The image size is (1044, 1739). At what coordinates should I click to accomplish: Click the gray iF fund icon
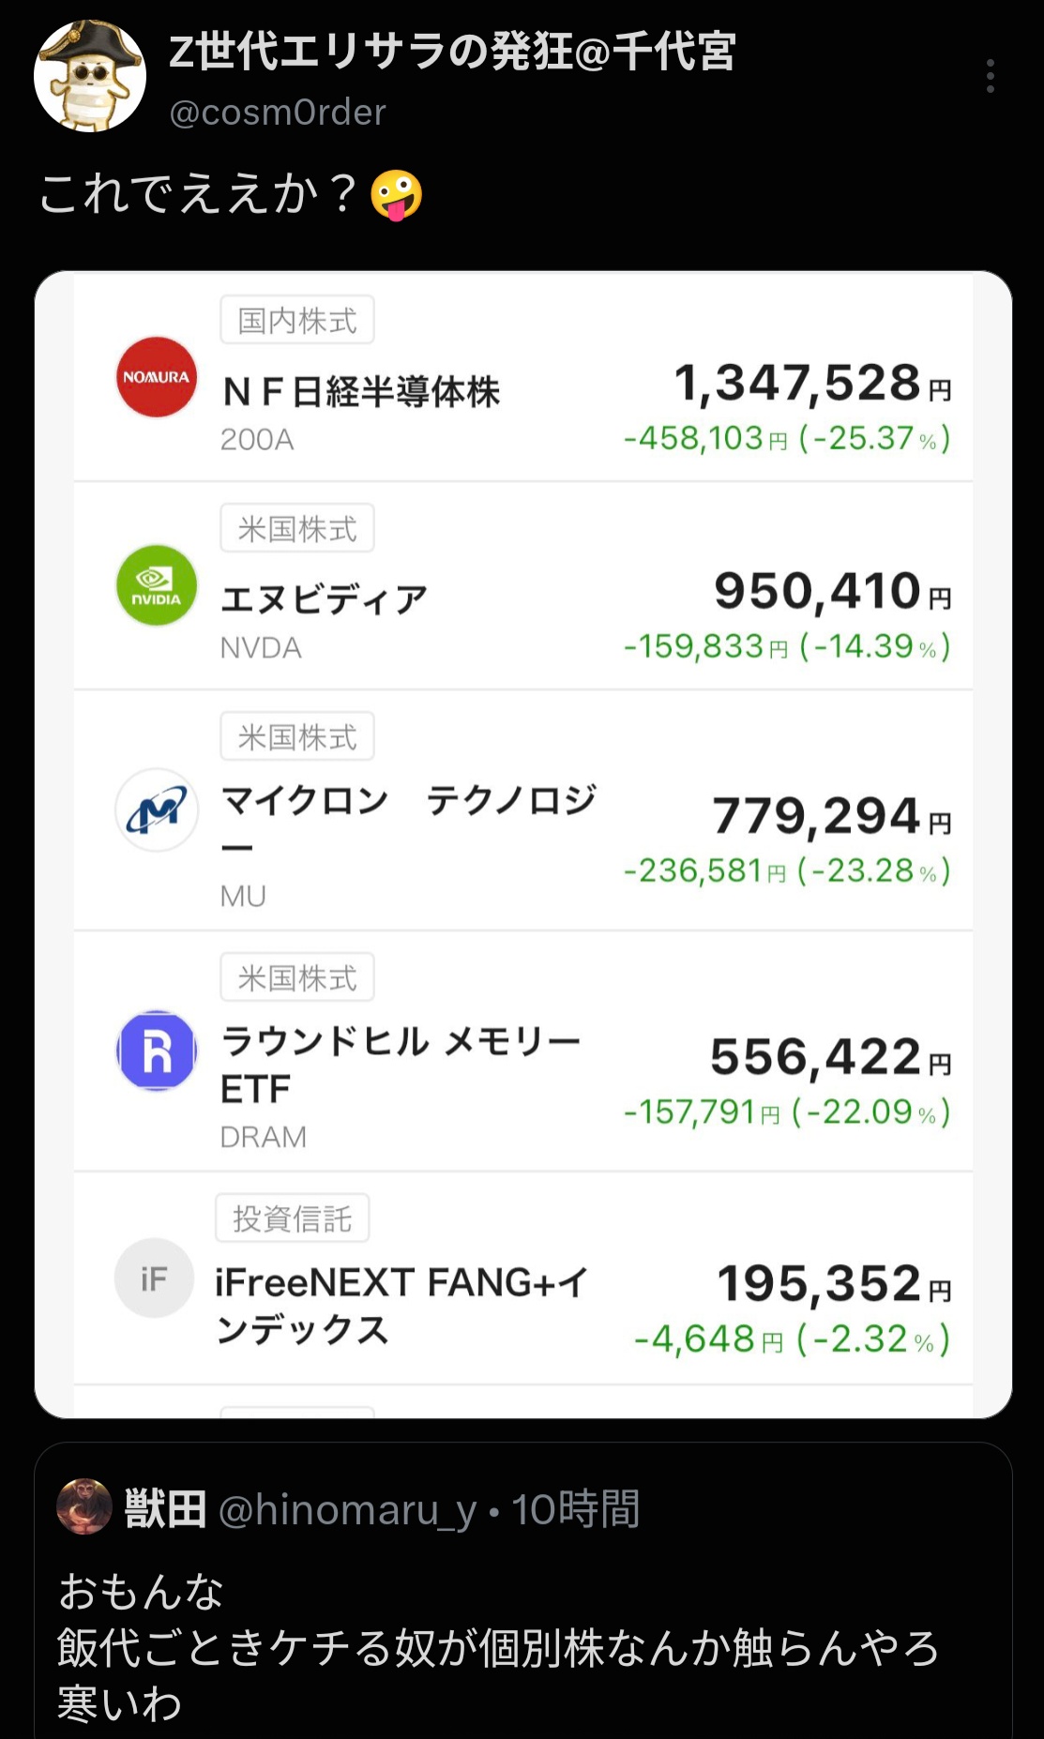(154, 1278)
